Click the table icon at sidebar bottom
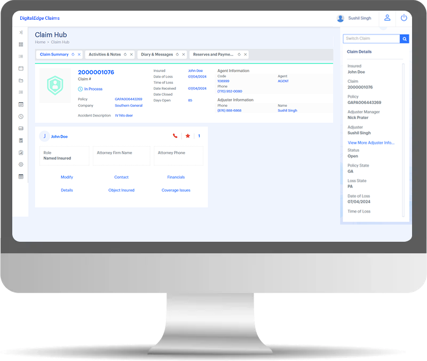Viewport: 427px width, 361px height. [x=21, y=176]
